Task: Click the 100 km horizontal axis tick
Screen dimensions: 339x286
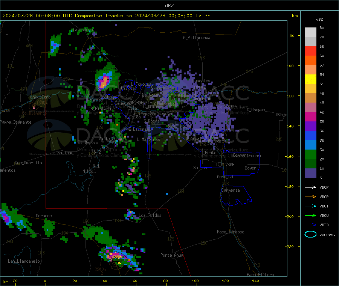Action: pos(195,281)
